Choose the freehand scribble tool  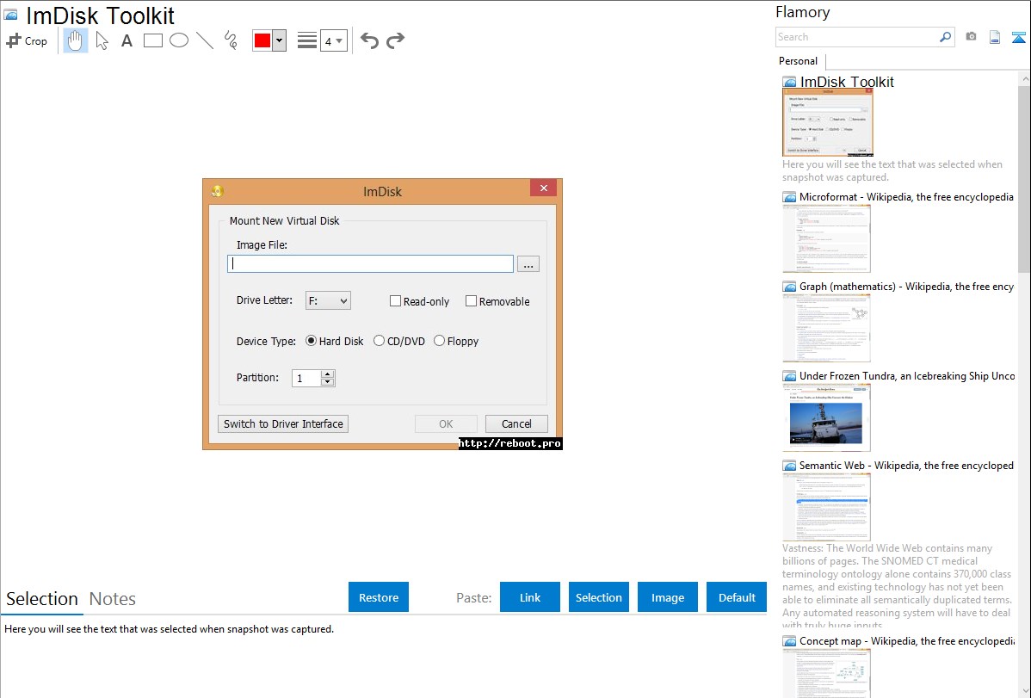pos(231,40)
